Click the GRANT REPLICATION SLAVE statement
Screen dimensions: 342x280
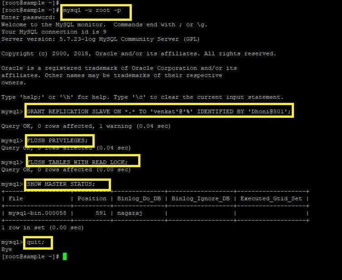coord(159,111)
